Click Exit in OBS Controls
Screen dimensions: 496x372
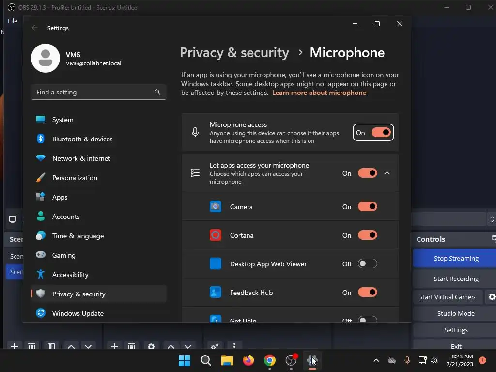(x=455, y=345)
